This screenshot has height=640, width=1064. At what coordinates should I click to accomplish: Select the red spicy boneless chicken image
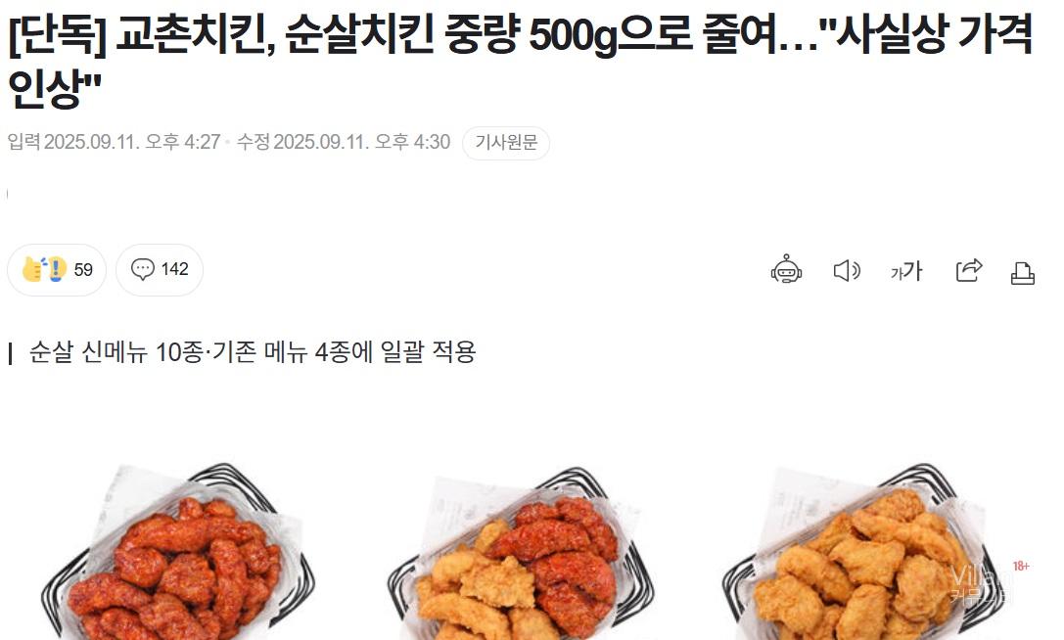[x=178, y=551]
